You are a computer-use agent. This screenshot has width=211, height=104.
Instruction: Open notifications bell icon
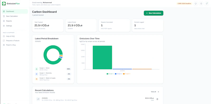tap(207, 4)
